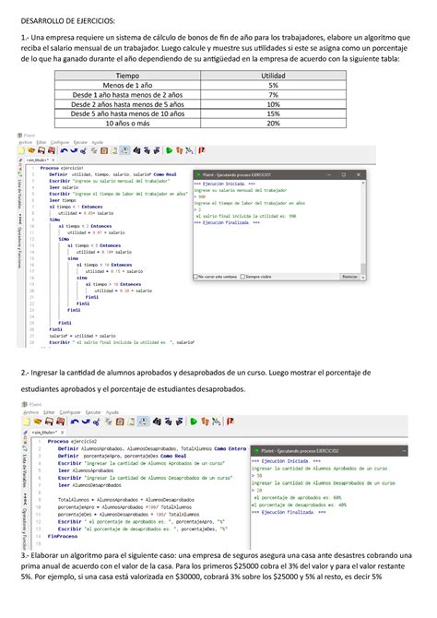Click the 'Proceso ejercicio1' code line
Viewport: 437px width, 618px height.
62,168
